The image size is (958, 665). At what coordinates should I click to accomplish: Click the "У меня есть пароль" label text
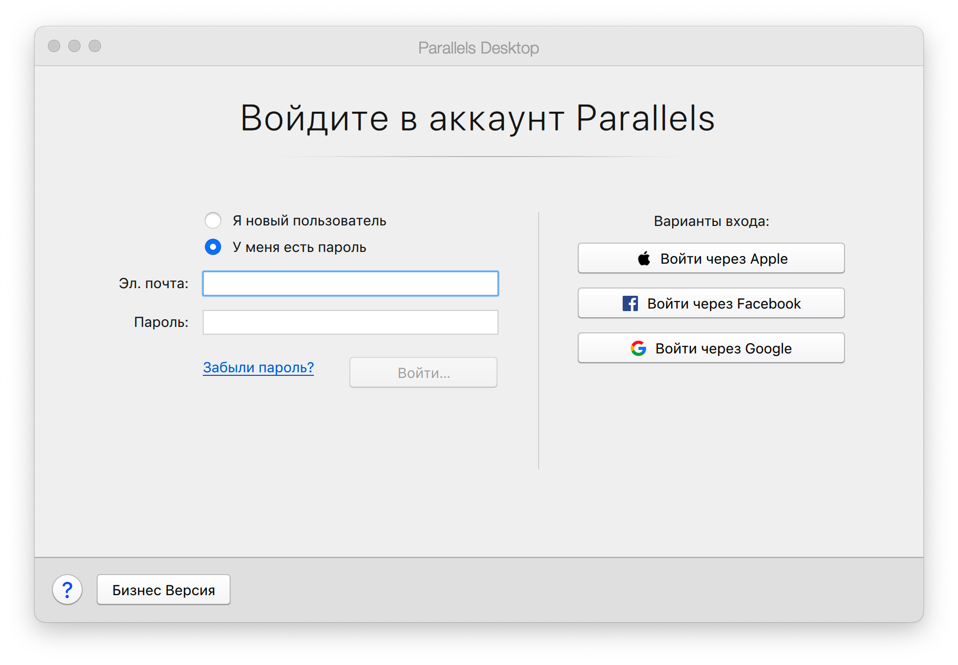click(x=299, y=247)
